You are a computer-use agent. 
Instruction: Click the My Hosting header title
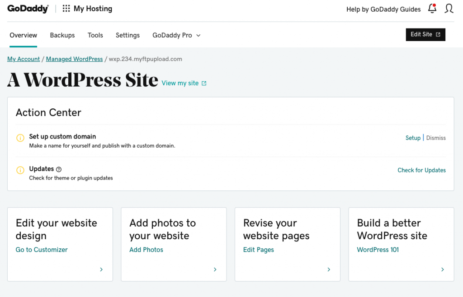93,9
